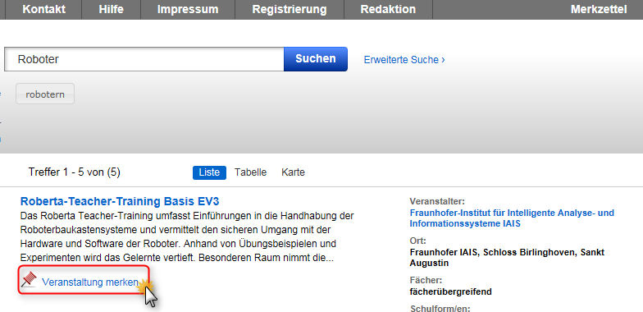Image resolution: width=643 pixels, height=312 pixels.
Task: Click the Ort: label
Action: pos(418,241)
